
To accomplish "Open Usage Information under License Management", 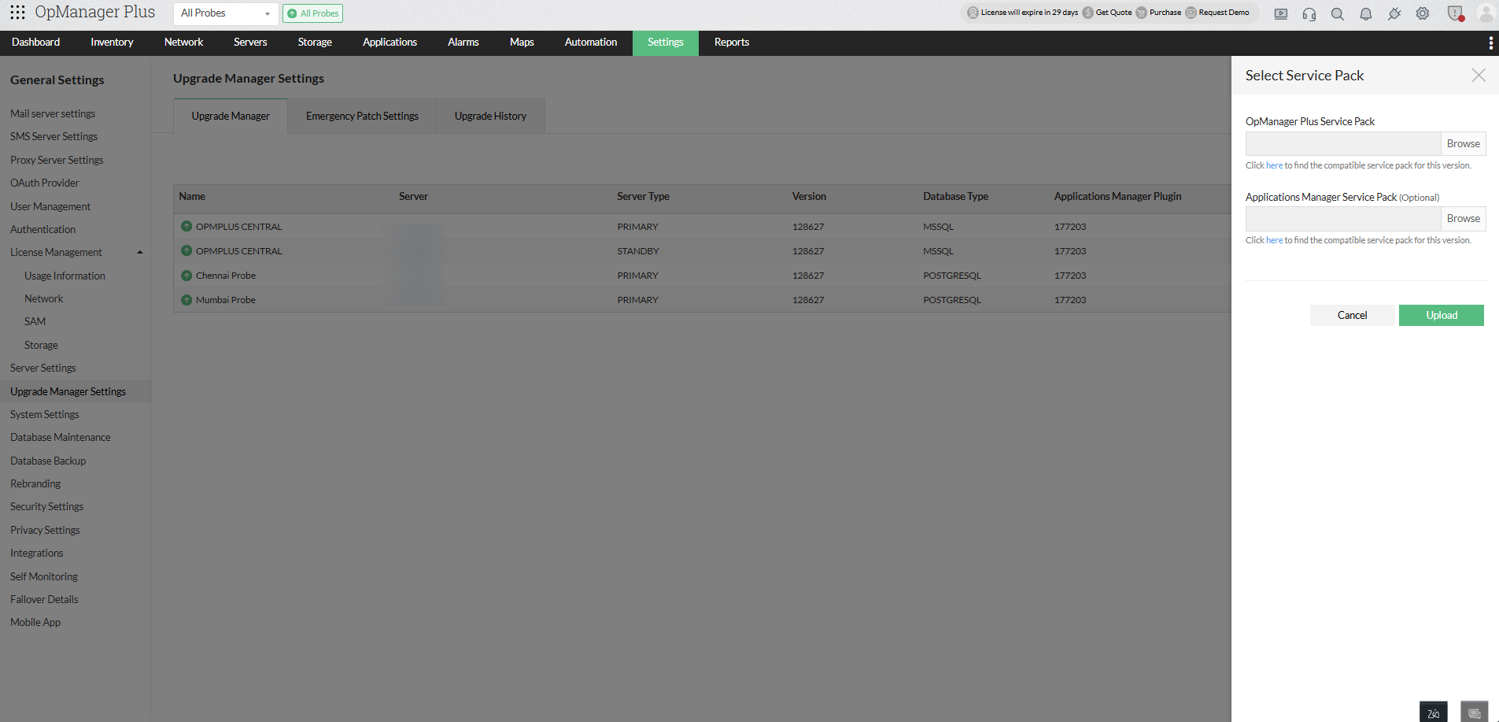I will click(65, 276).
